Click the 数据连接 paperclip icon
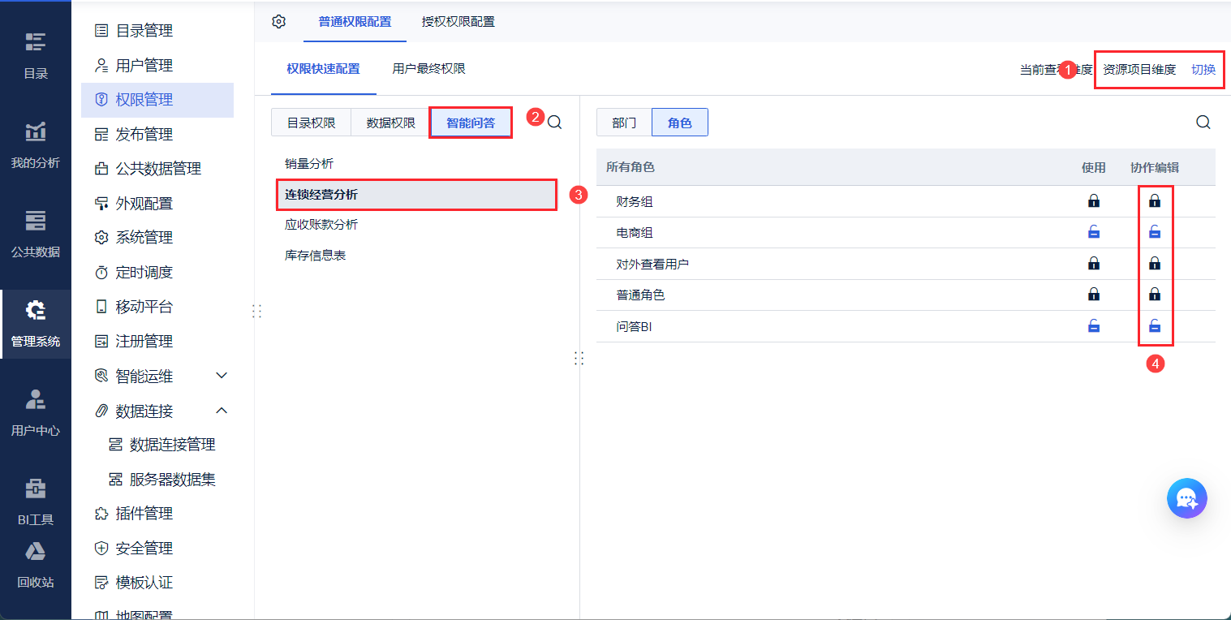The height and width of the screenshot is (620, 1231). tap(101, 411)
